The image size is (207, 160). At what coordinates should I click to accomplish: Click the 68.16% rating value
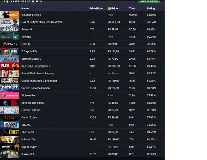pyautogui.click(x=151, y=81)
